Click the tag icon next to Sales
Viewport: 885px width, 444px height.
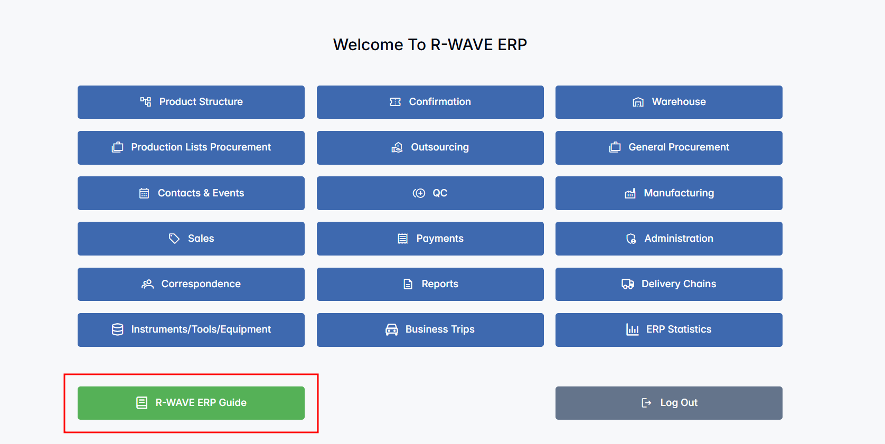click(174, 239)
